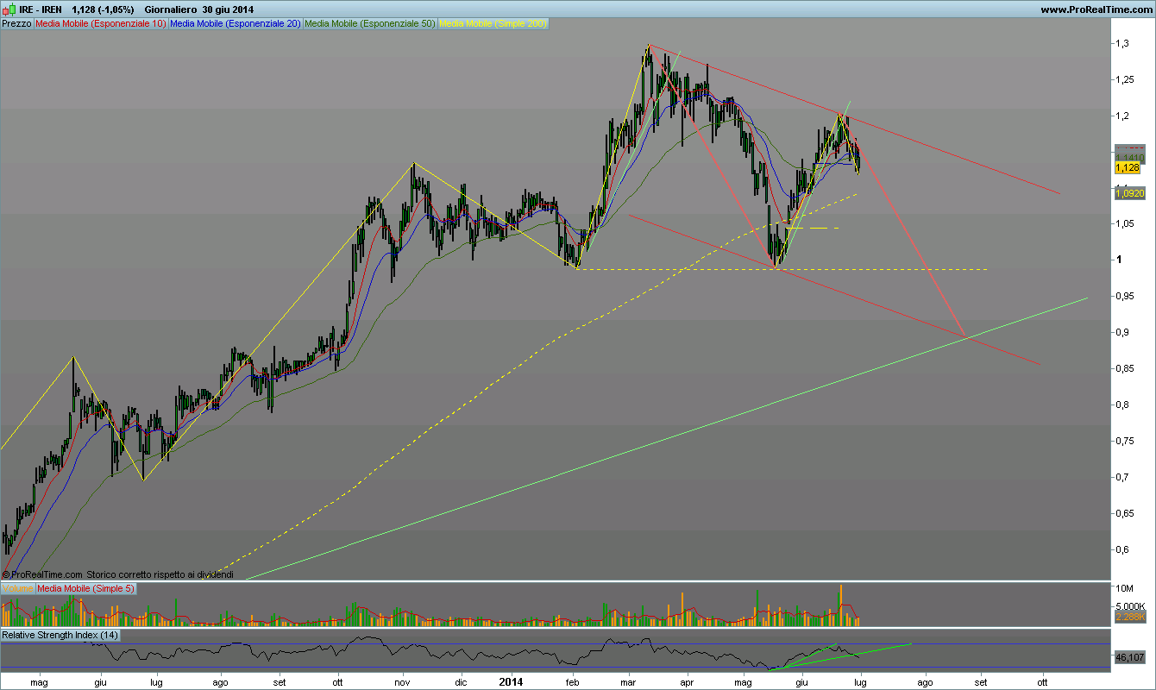1156x690 pixels.
Task: Click the bold 1 price axis label
Action: point(1118,260)
